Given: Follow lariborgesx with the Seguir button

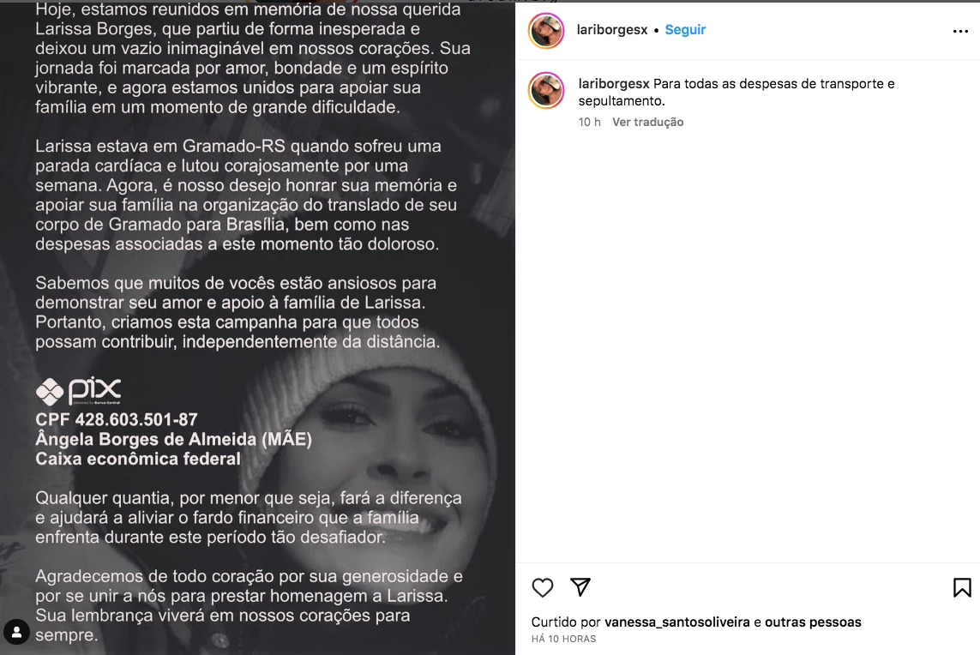Looking at the screenshot, I should pyautogui.click(x=685, y=29).
